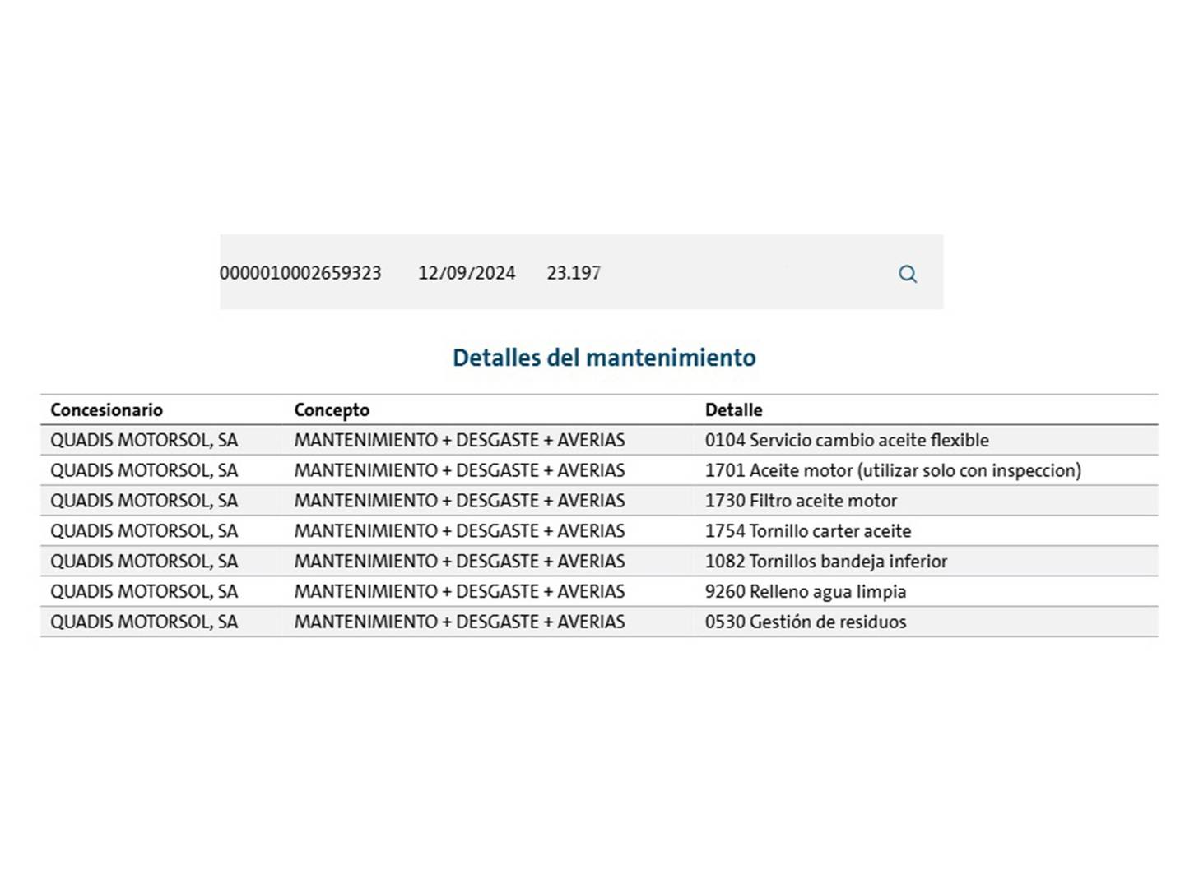This screenshot has width=1185, height=888.
Task: Click QUADIS MOTORSOL, SA in last row
Action: click(144, 622)
